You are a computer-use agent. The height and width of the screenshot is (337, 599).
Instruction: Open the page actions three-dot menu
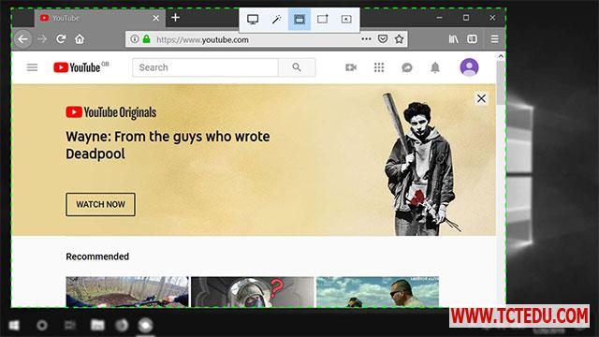tap(366, 39)
